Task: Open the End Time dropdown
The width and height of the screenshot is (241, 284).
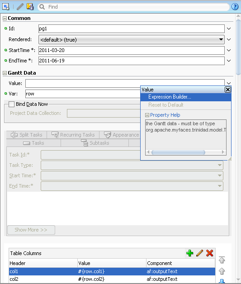Action: [x=219, y=186]
